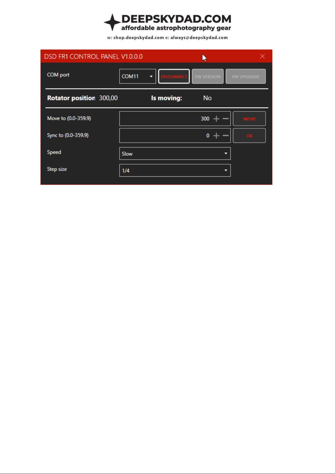Click the DISCONNECT button
Image resolution: width=335 pixels, height=474 pixels.
(x=174, y=77)
